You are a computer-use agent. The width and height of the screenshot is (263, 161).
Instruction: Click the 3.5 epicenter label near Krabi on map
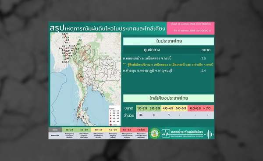tap(83, 117)
